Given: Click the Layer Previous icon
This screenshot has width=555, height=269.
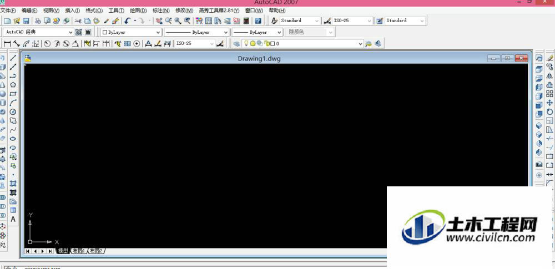Looking at the screenshot, I should [379, 43].
